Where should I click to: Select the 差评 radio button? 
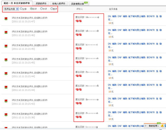click(x=51, y=9)
